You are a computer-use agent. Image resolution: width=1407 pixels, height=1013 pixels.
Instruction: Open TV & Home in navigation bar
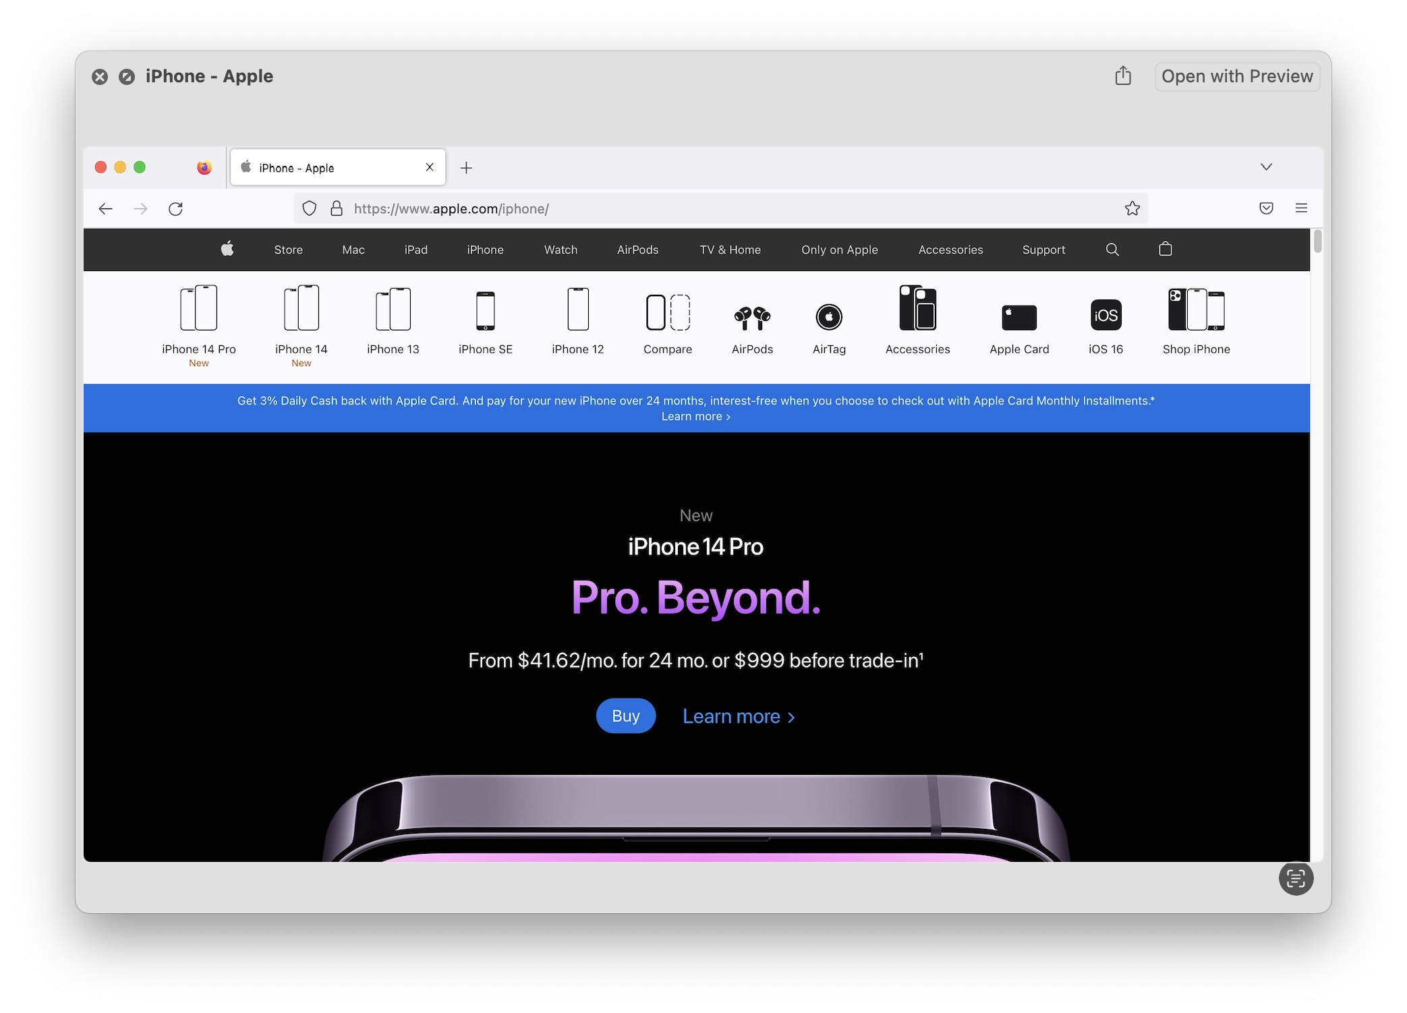[730, 250]
